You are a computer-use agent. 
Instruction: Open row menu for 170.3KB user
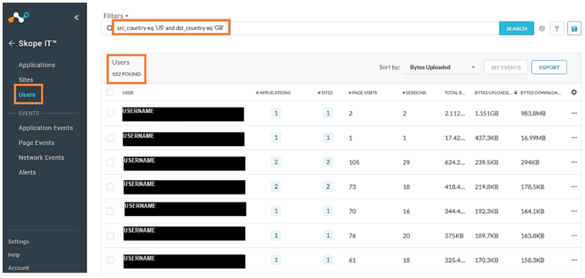coord(574,260)
